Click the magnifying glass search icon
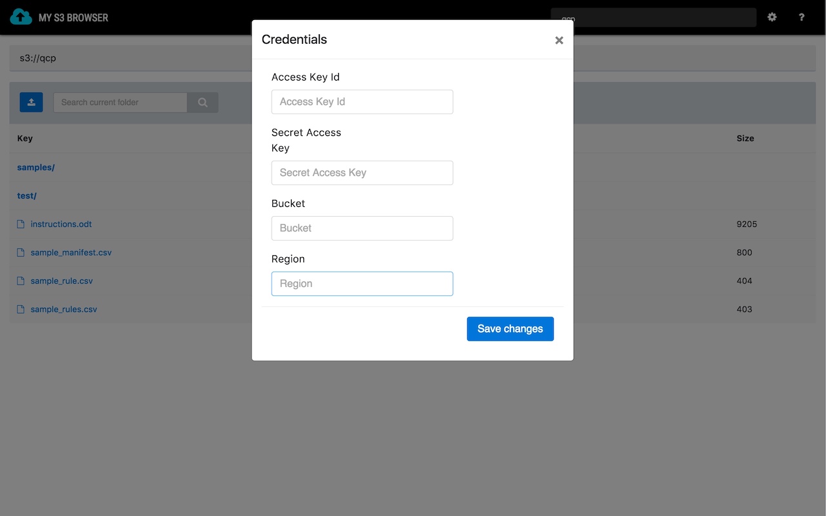 point(203,103)
